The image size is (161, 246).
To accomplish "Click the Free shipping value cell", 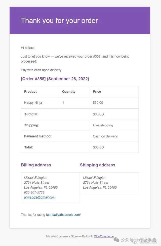I will tap(103, 125).
